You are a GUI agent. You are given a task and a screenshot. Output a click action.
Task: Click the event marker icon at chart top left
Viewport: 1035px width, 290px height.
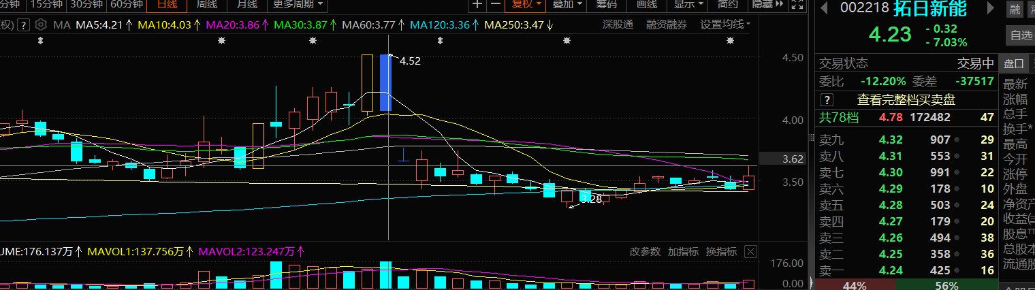pos(41,41)
